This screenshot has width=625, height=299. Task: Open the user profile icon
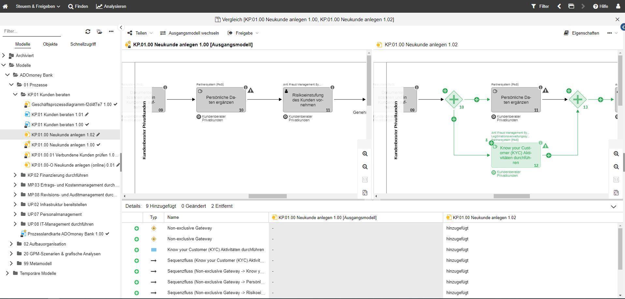[618, 6]
